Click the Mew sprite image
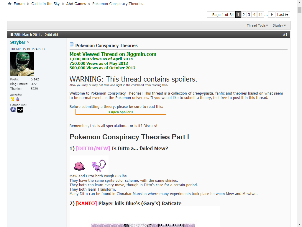 [x=99, y=166]
